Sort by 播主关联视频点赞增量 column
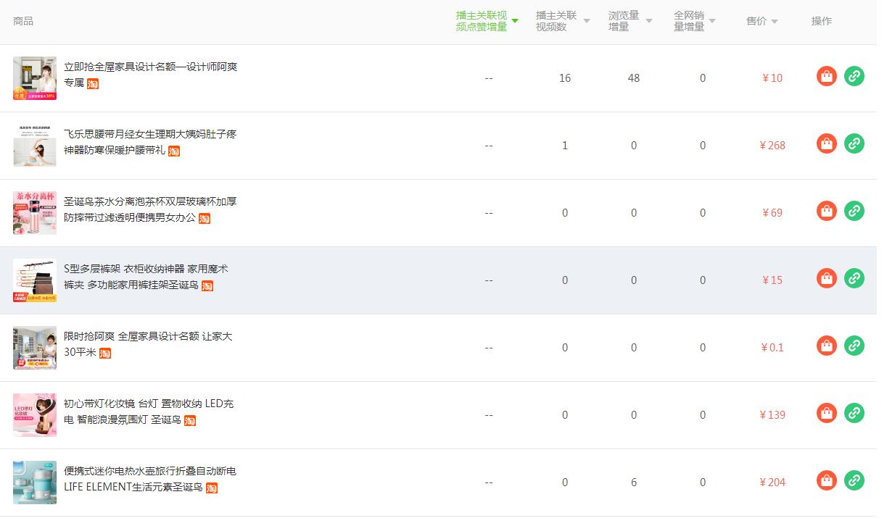This screenshot has height=518, width=887. [487, 21]
